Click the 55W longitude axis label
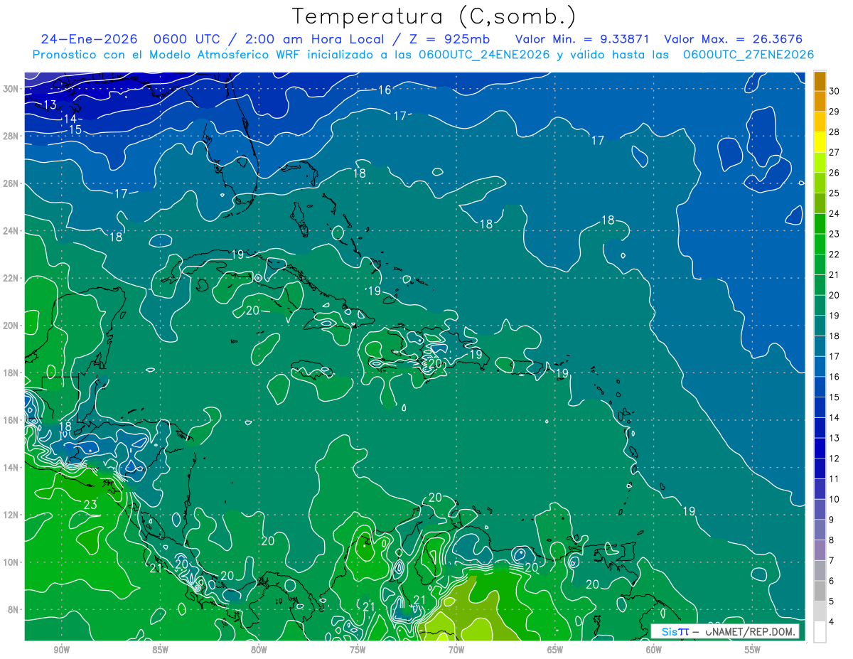The width and height of the screenshot is (853, 659). tap(753, 650)
